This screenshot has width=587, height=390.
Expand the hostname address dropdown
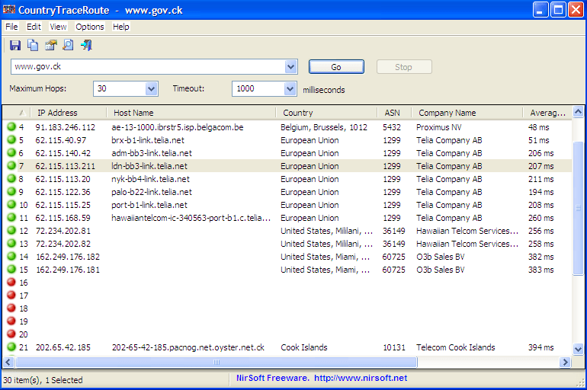(290, 67)
